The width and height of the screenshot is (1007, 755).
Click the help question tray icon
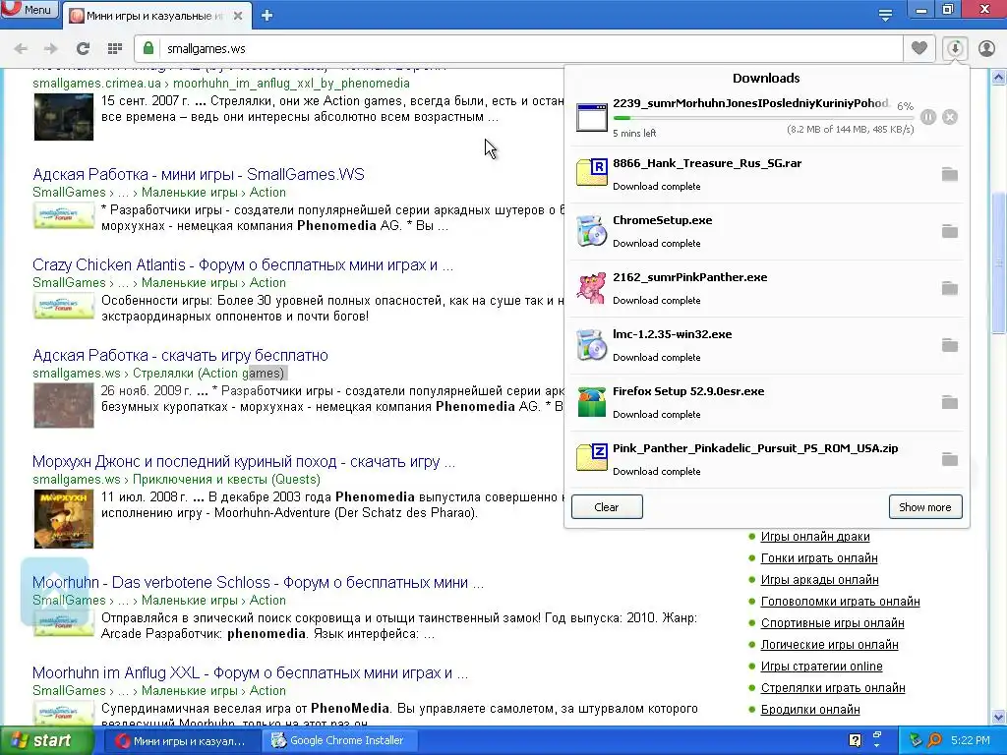(855, 740)
